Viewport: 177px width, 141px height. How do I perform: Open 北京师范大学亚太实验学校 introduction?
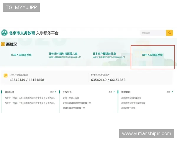click(133, 103)
